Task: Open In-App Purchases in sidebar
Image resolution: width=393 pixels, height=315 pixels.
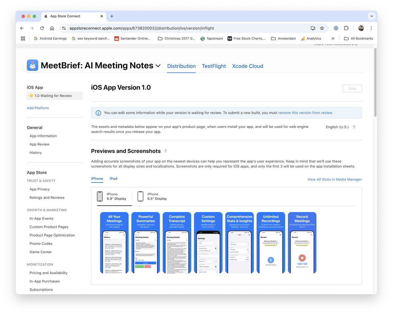Action: [45, 281]
